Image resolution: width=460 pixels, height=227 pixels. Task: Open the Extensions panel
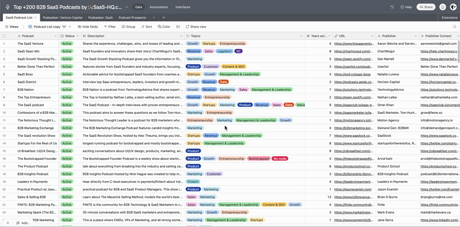[450, 18]
